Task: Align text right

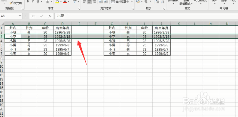Action: [x=94, y=1]
